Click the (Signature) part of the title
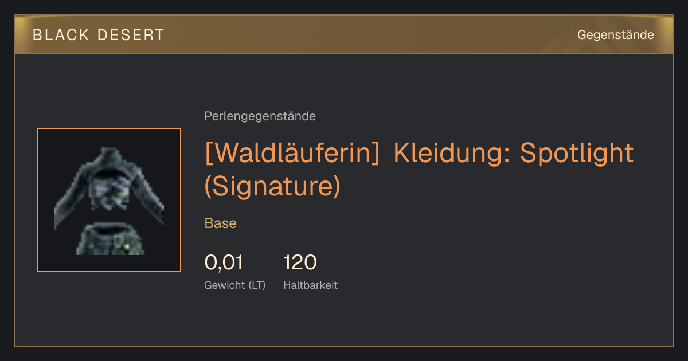The width and height of the screenshot is (688, 361). tap(272, 186)
